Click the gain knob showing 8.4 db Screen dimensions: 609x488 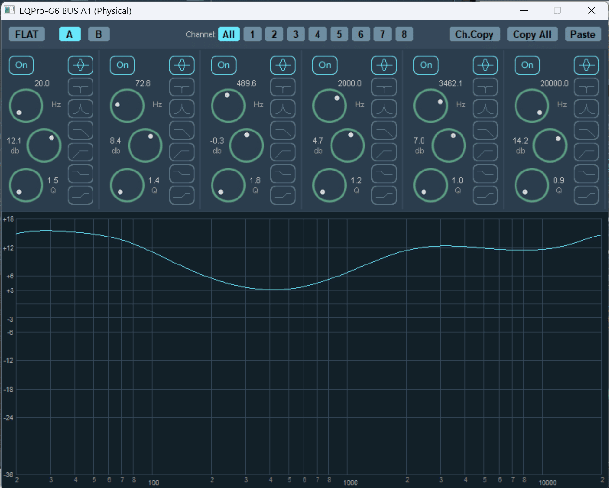point(146,145)
